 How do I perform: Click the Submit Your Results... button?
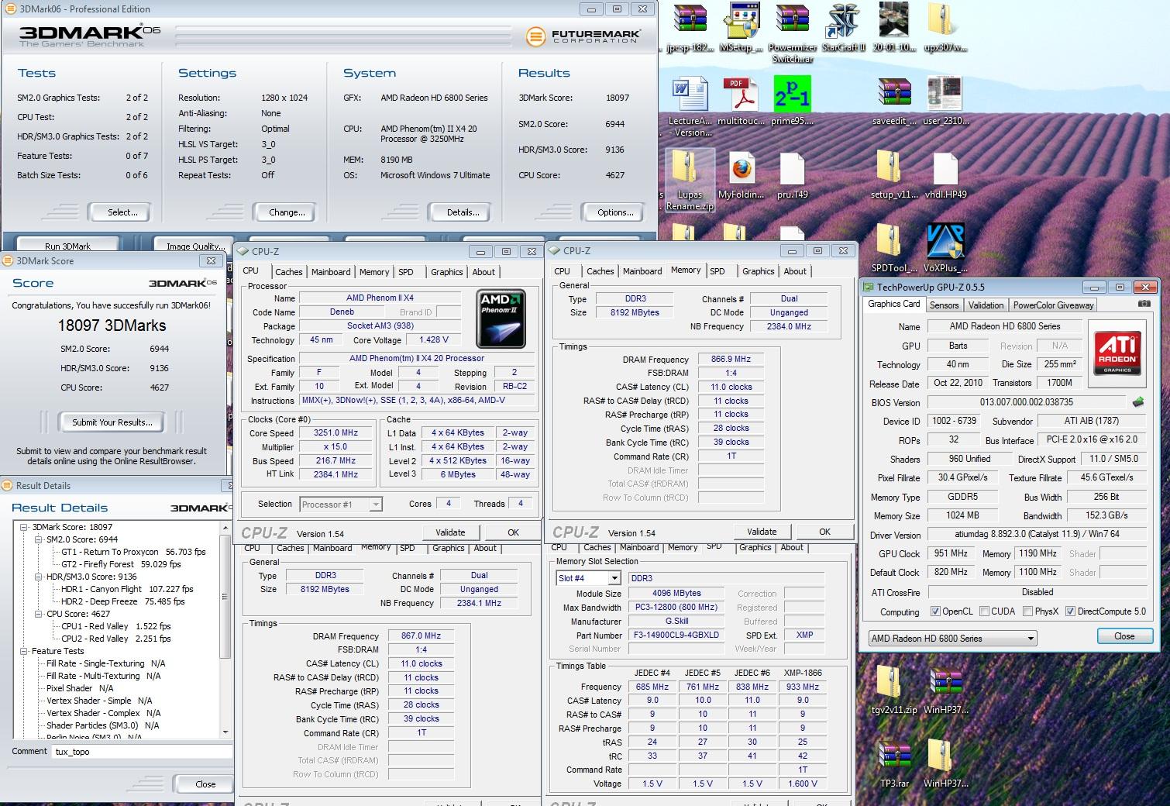coord(112,422)
